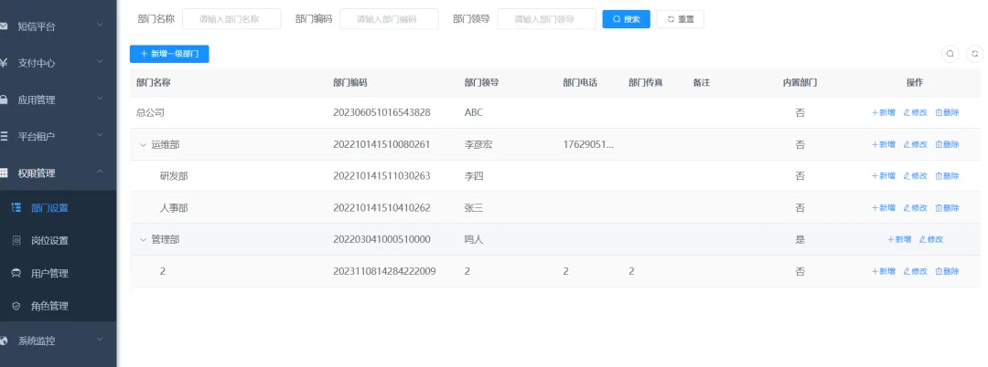Viewport: 988px width, 367px height.
Task: Click 修改 in the 研发部 row
Action: 916,176
